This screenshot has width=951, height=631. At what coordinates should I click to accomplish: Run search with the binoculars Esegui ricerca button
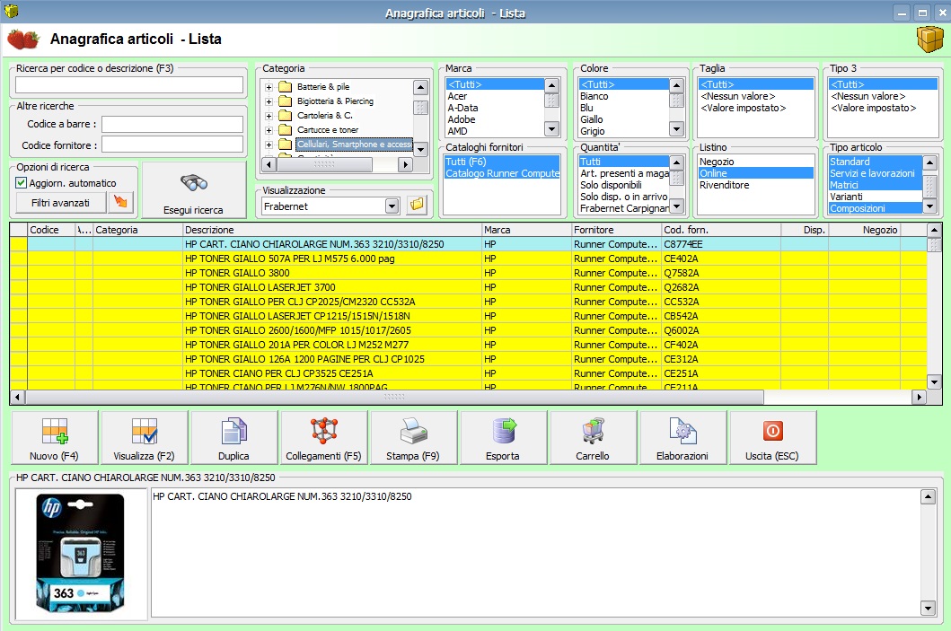(194, 189)
